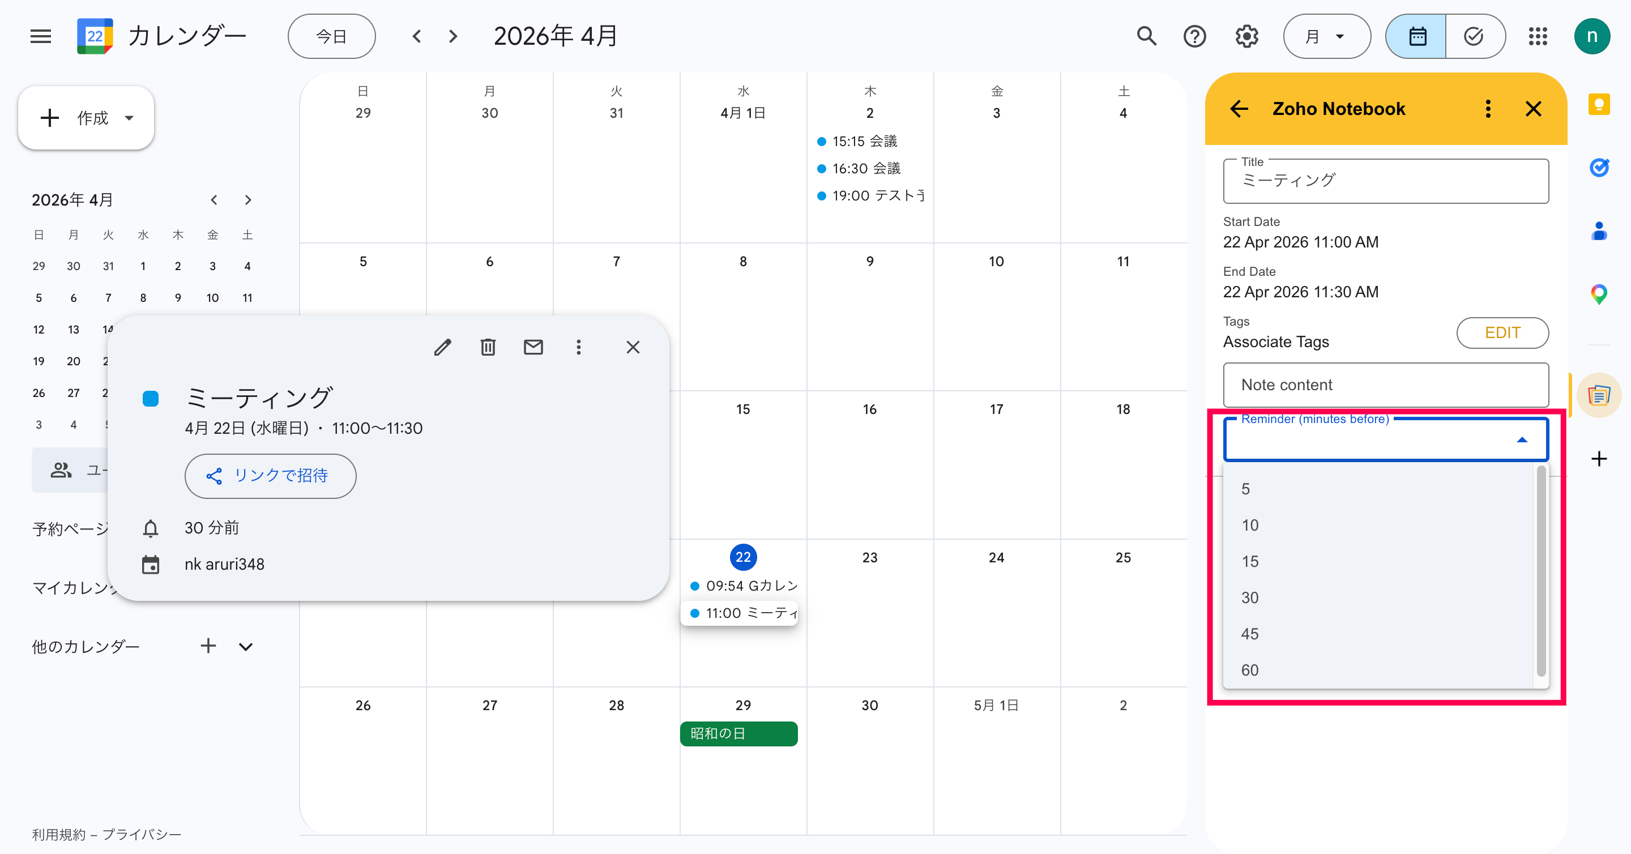Expand the 作成 create dropdown
Image resolution: width=1631 pixels, height=854 pixels.
[129, 118]
